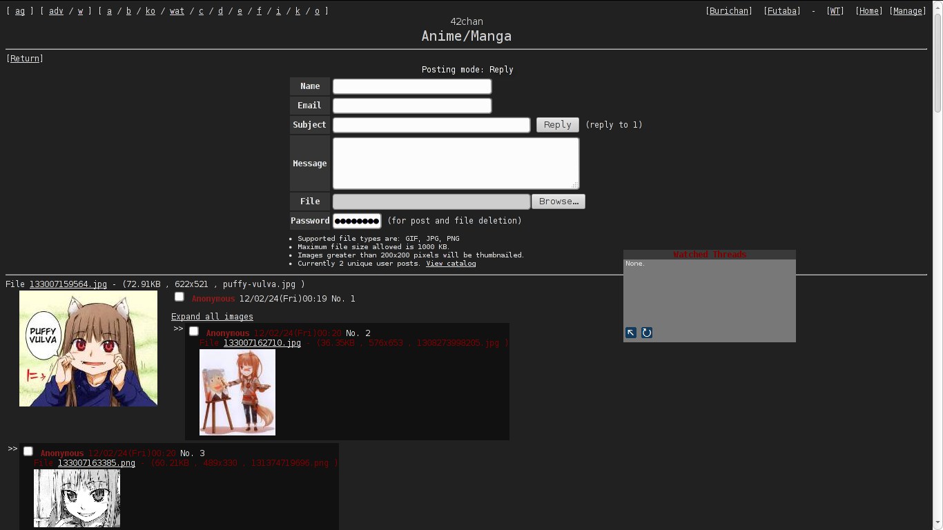Switch to Futaba style
Image resolution: width=943 pixels, height=530 pixels.
pyautogui.click(x=782, y=11)
